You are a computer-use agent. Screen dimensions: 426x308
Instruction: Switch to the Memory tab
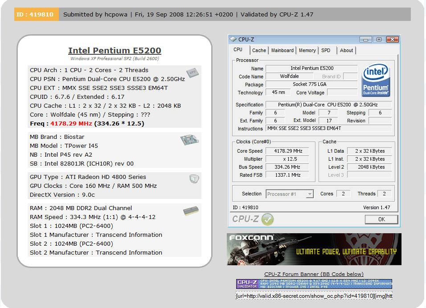(307, 50)
